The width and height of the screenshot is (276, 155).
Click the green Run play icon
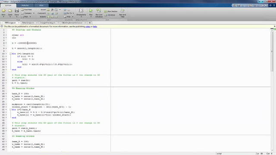coord(91,11)
